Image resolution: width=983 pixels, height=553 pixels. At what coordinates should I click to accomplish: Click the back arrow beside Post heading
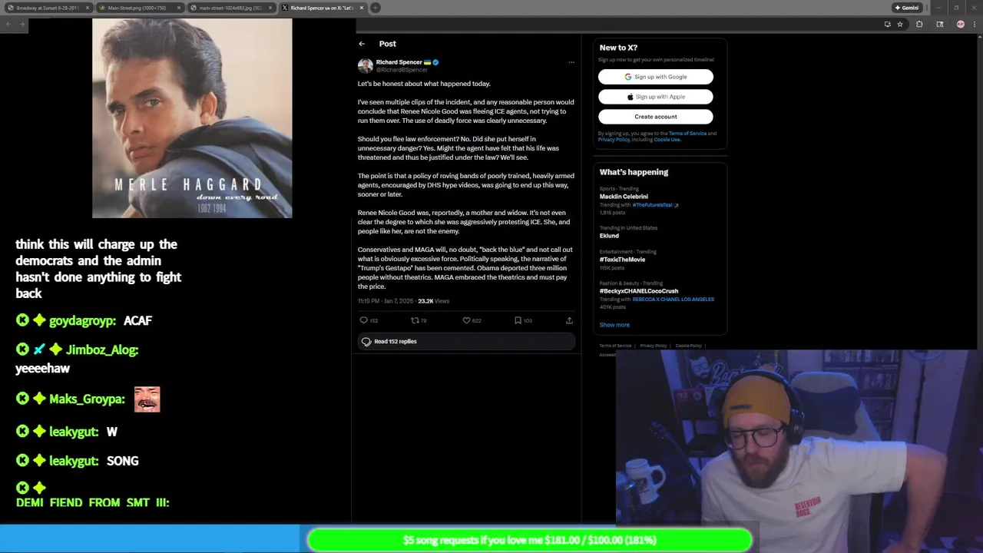(362, 44)
